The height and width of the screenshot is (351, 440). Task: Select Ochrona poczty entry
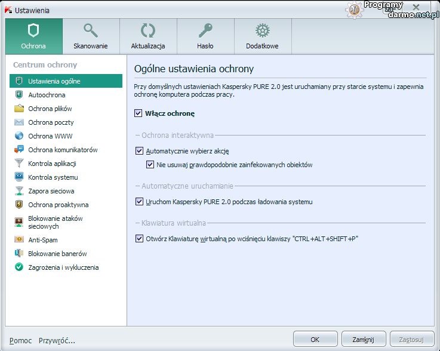coord(66,122)
